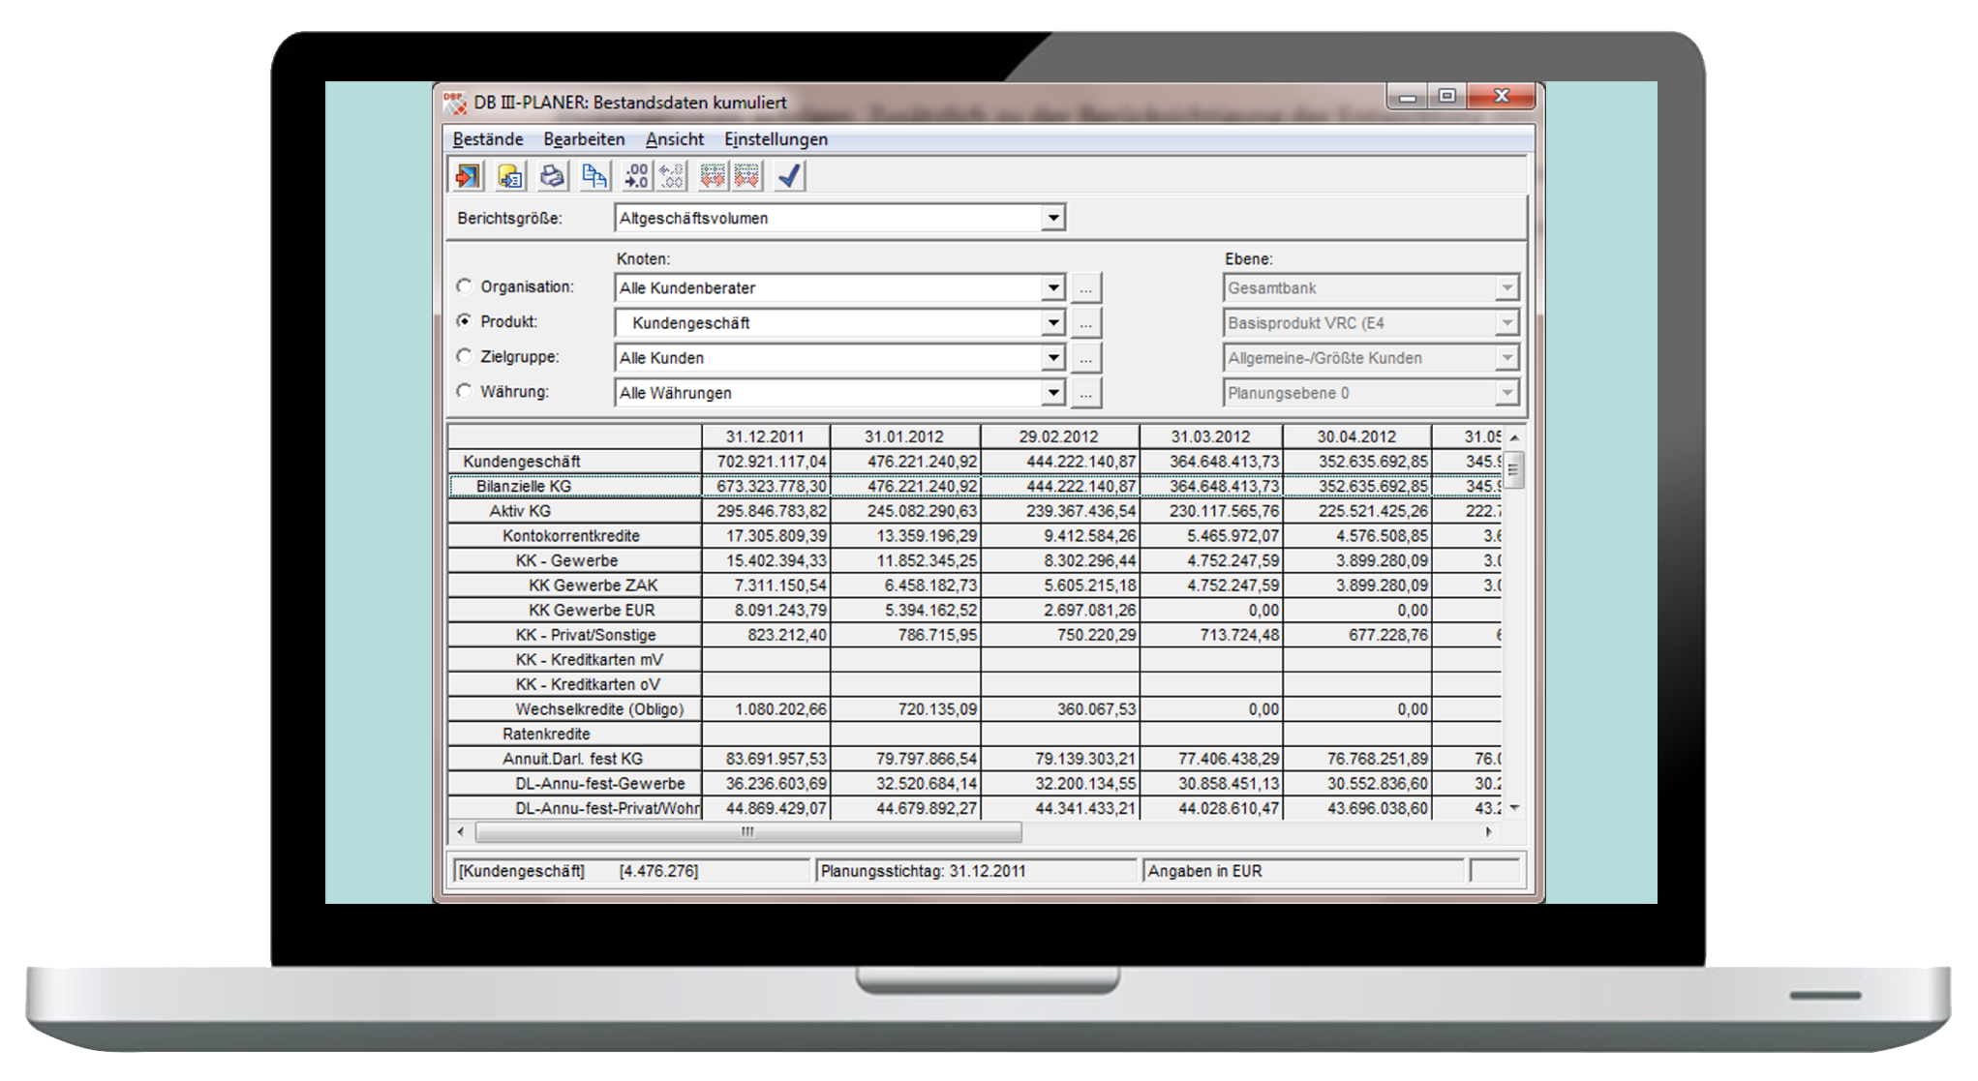Select the Zielgruppe radio button
Image resolution: width=1978 pixels, height=1081 pixels.
[465, 356]
